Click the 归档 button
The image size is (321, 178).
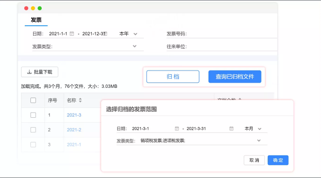click(x=173, y=77)
